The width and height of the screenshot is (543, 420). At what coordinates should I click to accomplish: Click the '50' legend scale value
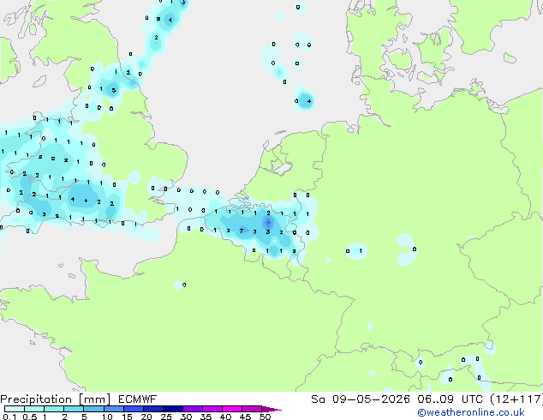pos(266,417)
